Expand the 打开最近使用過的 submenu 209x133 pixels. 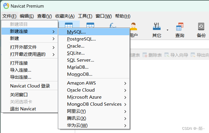[30, 54]
